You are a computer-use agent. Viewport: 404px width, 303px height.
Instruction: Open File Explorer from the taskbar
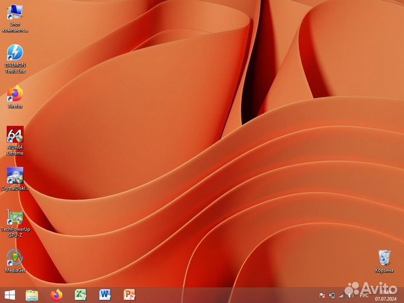click(x=32, y=295)
